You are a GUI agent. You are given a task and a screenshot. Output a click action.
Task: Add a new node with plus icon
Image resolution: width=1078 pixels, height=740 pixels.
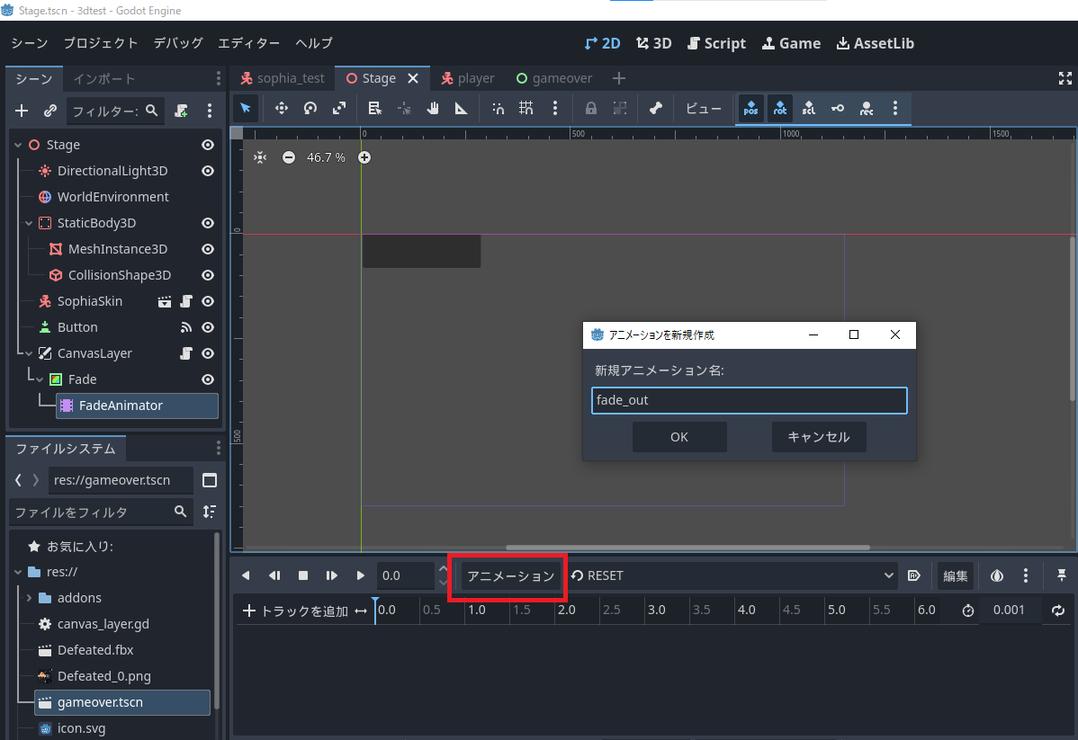22,111
